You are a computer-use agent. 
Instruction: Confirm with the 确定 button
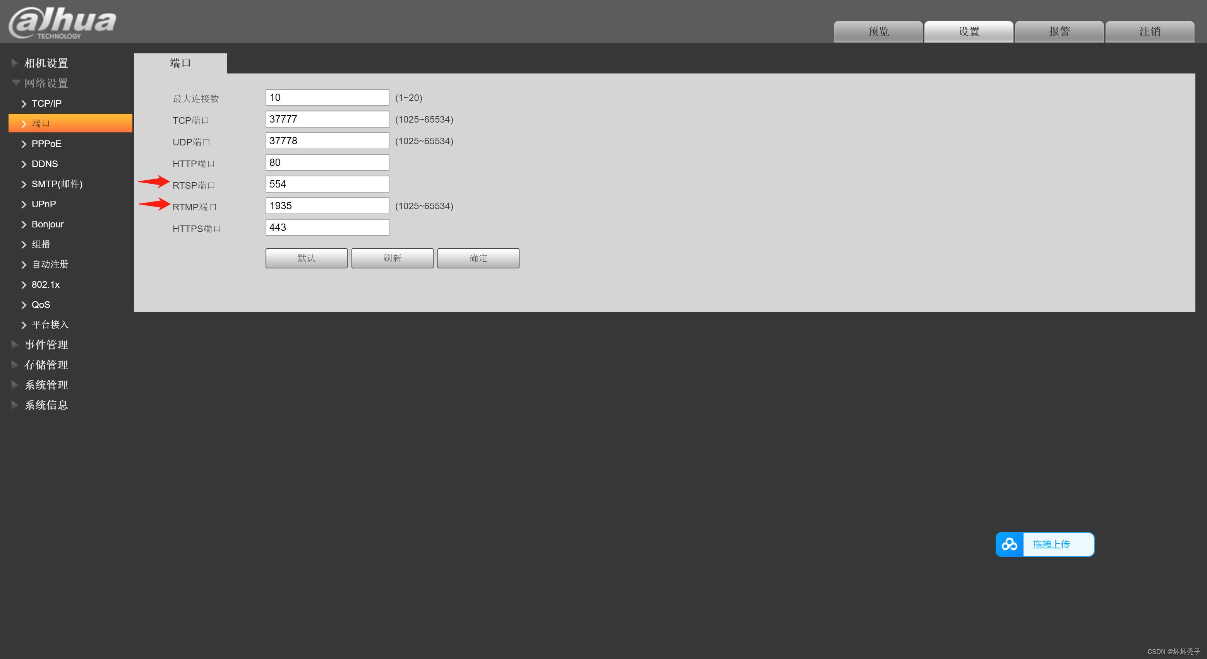coord(478,258)
